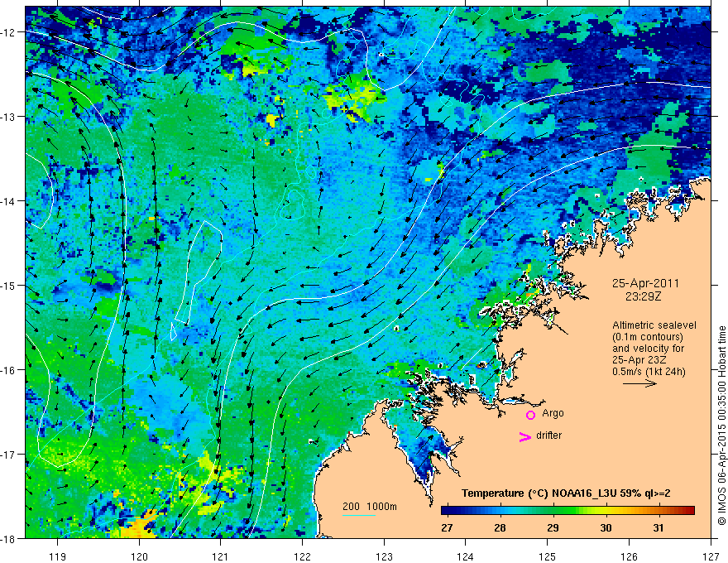Click the longitude axis label '120'
728x563 pixels.
tap(139, 556)
